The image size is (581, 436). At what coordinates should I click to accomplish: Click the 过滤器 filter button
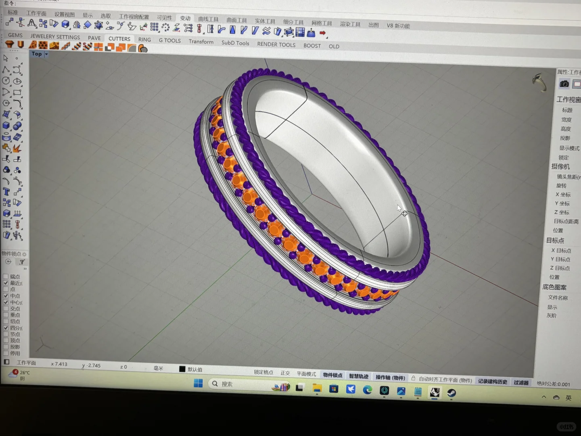click(521, 382)
